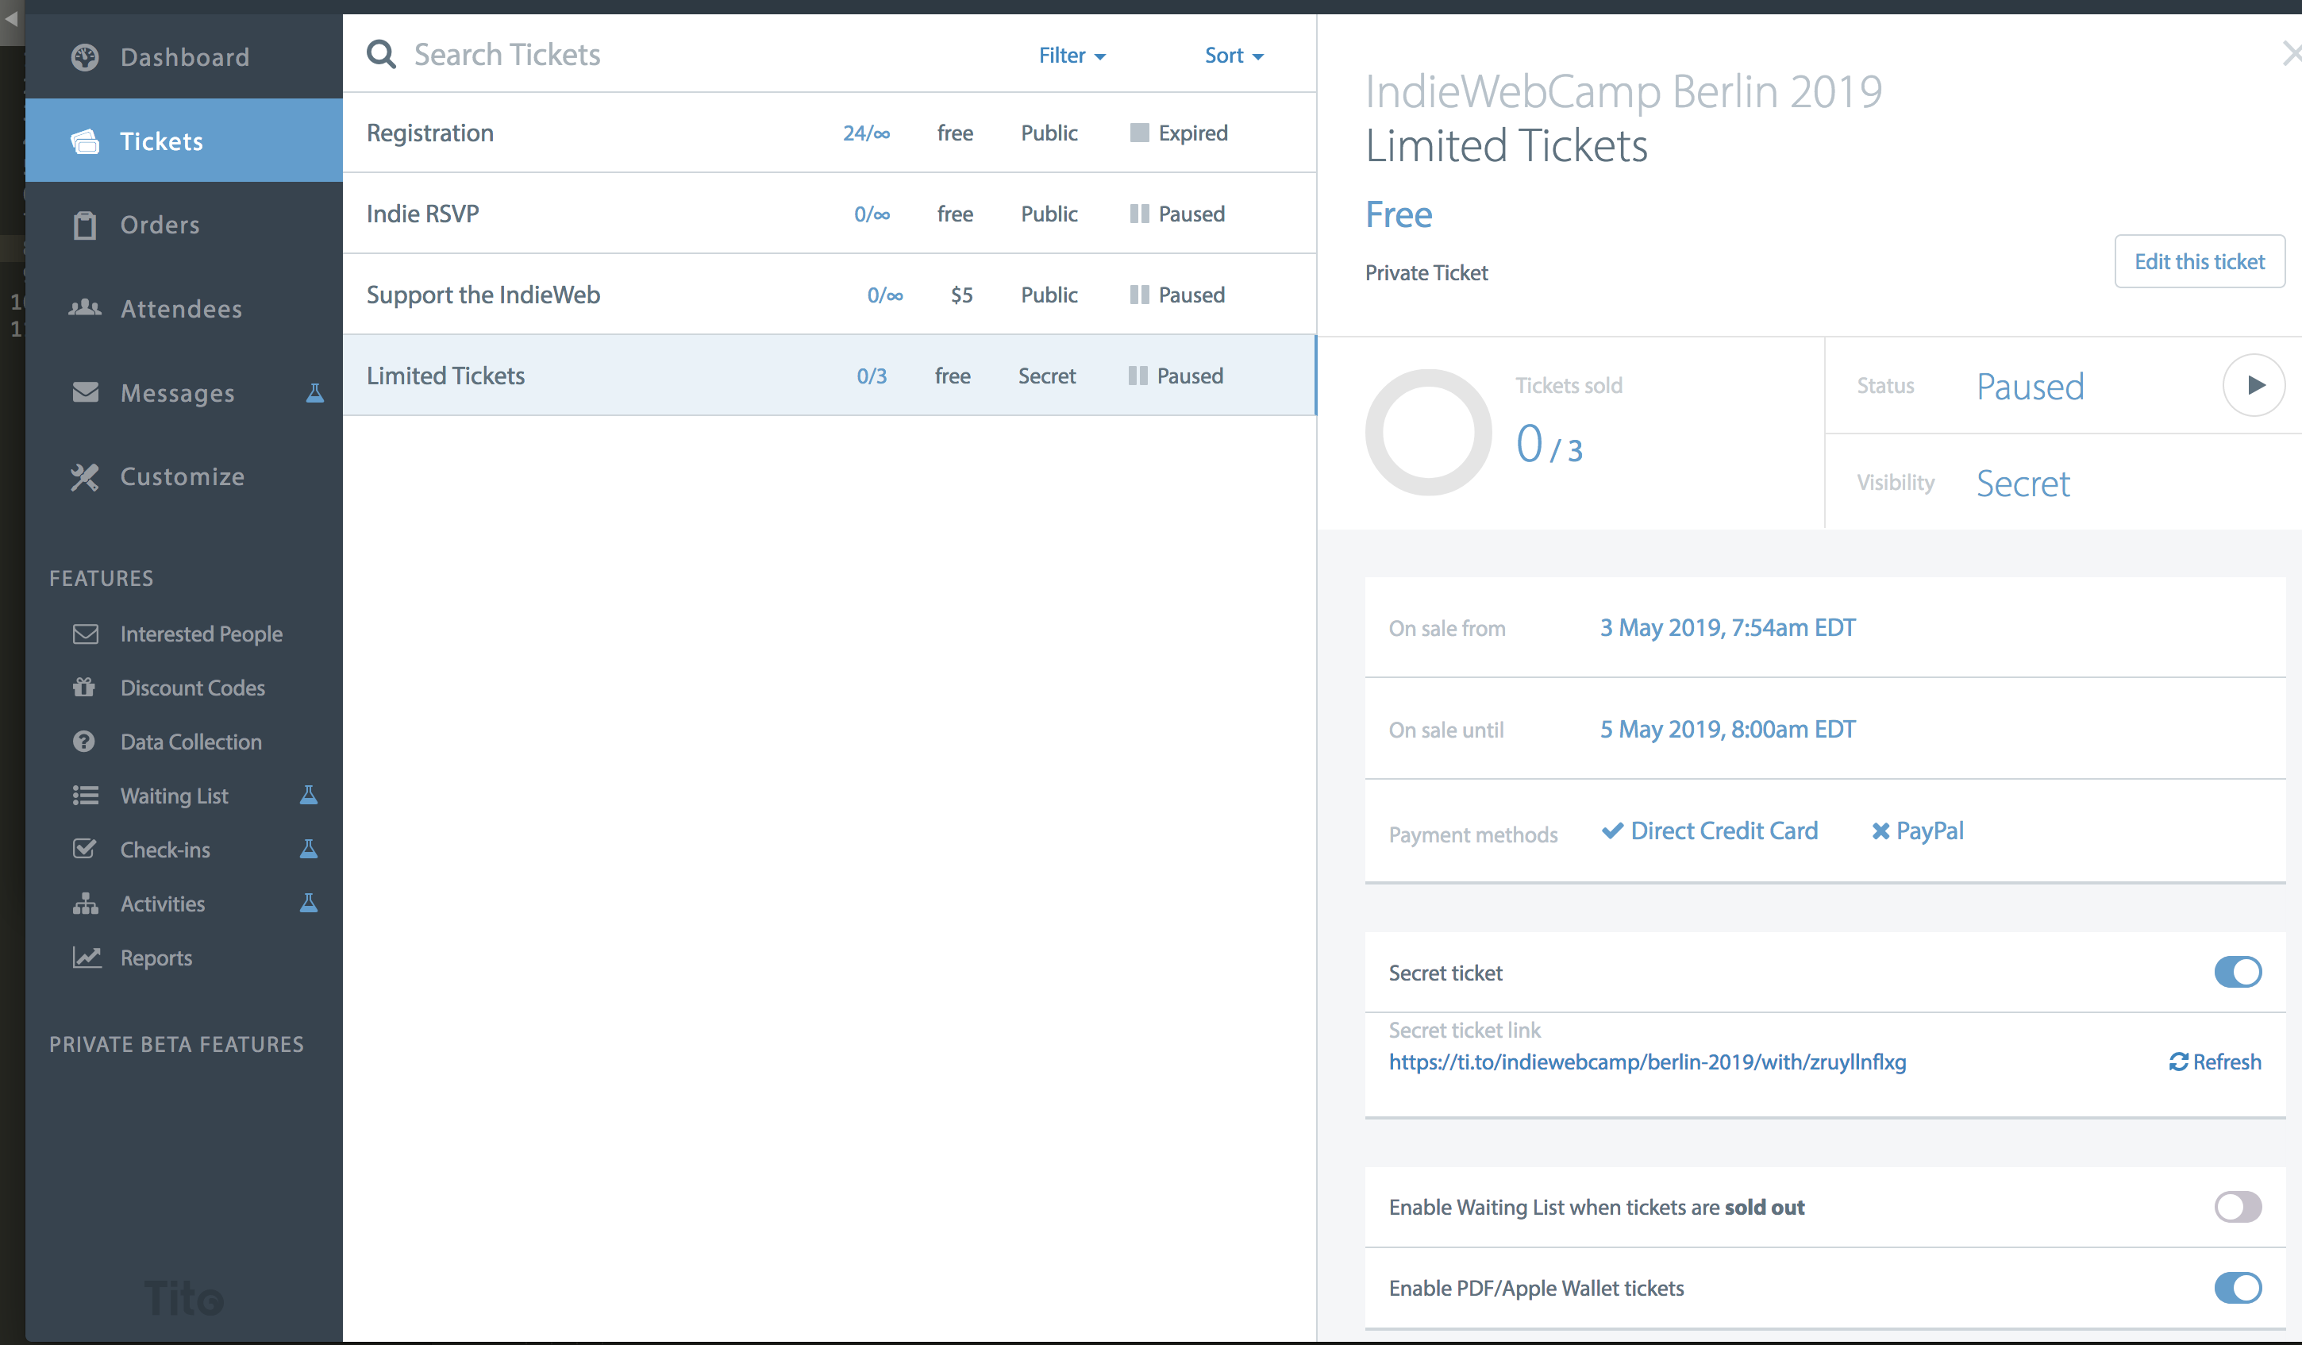The height and width of the screenshot is (1345, 2302).
Task: Open the Orders section
Action: pos(183,225)
